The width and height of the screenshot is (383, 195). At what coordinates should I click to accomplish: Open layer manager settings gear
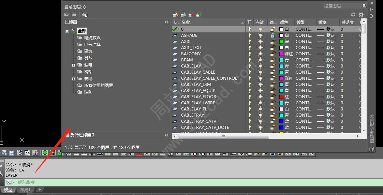pos(361,15)
